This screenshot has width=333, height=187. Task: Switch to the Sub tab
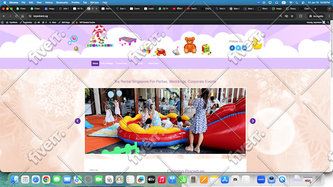pos(121,9)
